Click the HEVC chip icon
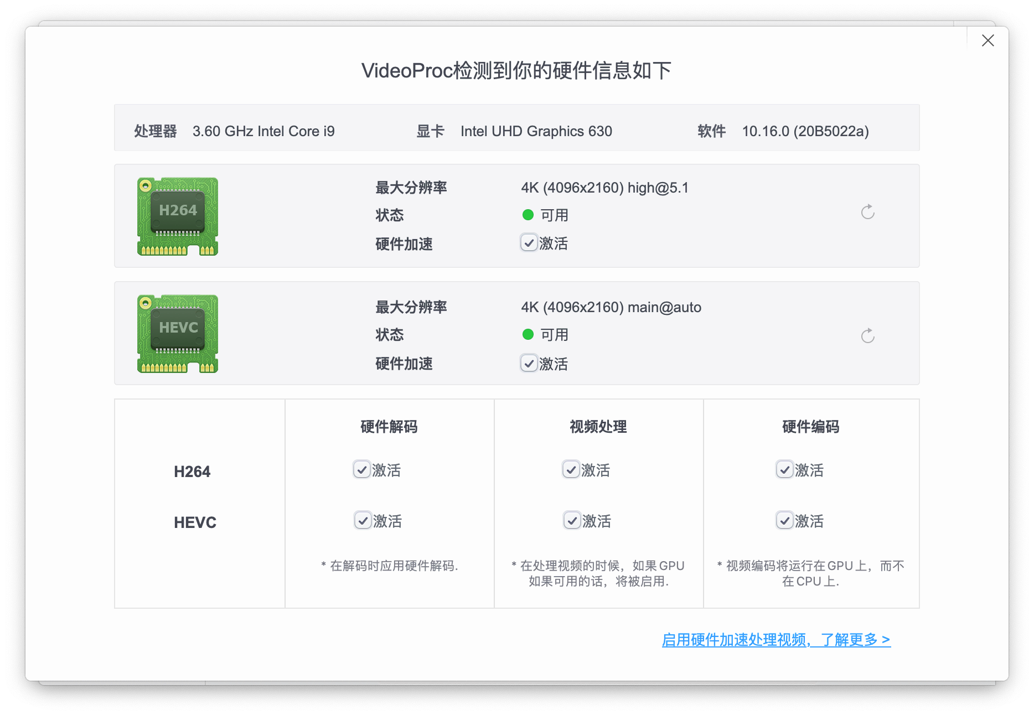The width and height of the screenshot is (1034, 715). point(178,334)
